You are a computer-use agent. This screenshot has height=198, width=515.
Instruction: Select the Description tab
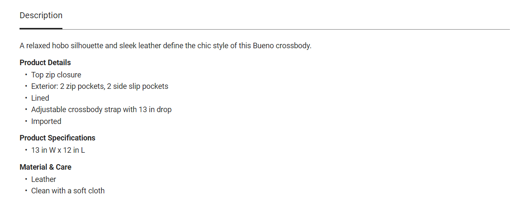(x=41, y=16)
